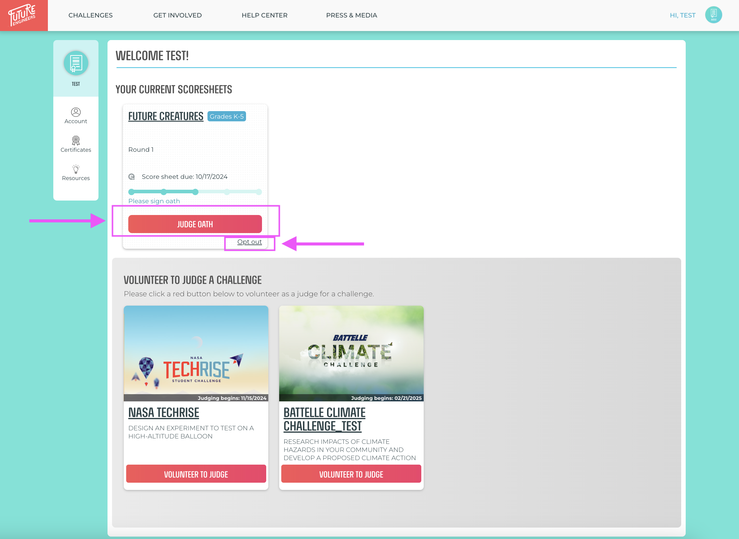Click Judging begins: 02/21/2025 label
Image resolution: width=739 pixels, height=539 pixels.
point(386,398)
